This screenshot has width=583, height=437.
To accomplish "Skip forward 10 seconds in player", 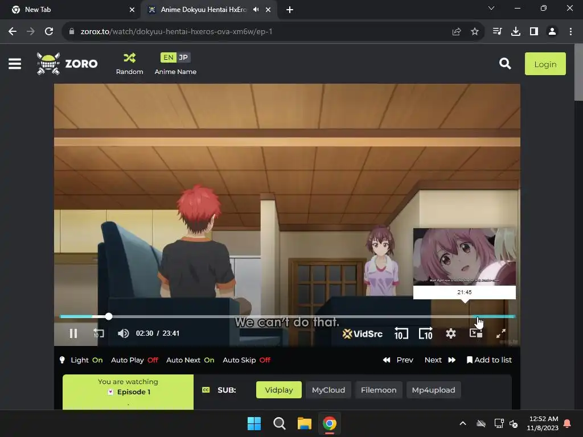I will (426, 333).
